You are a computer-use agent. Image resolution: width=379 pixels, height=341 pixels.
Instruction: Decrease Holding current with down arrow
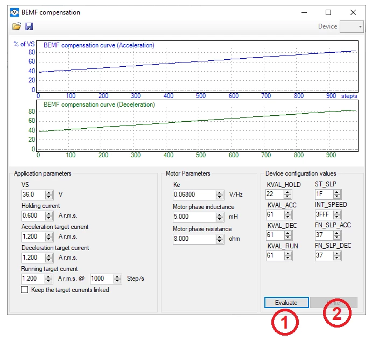coord(49,218)
